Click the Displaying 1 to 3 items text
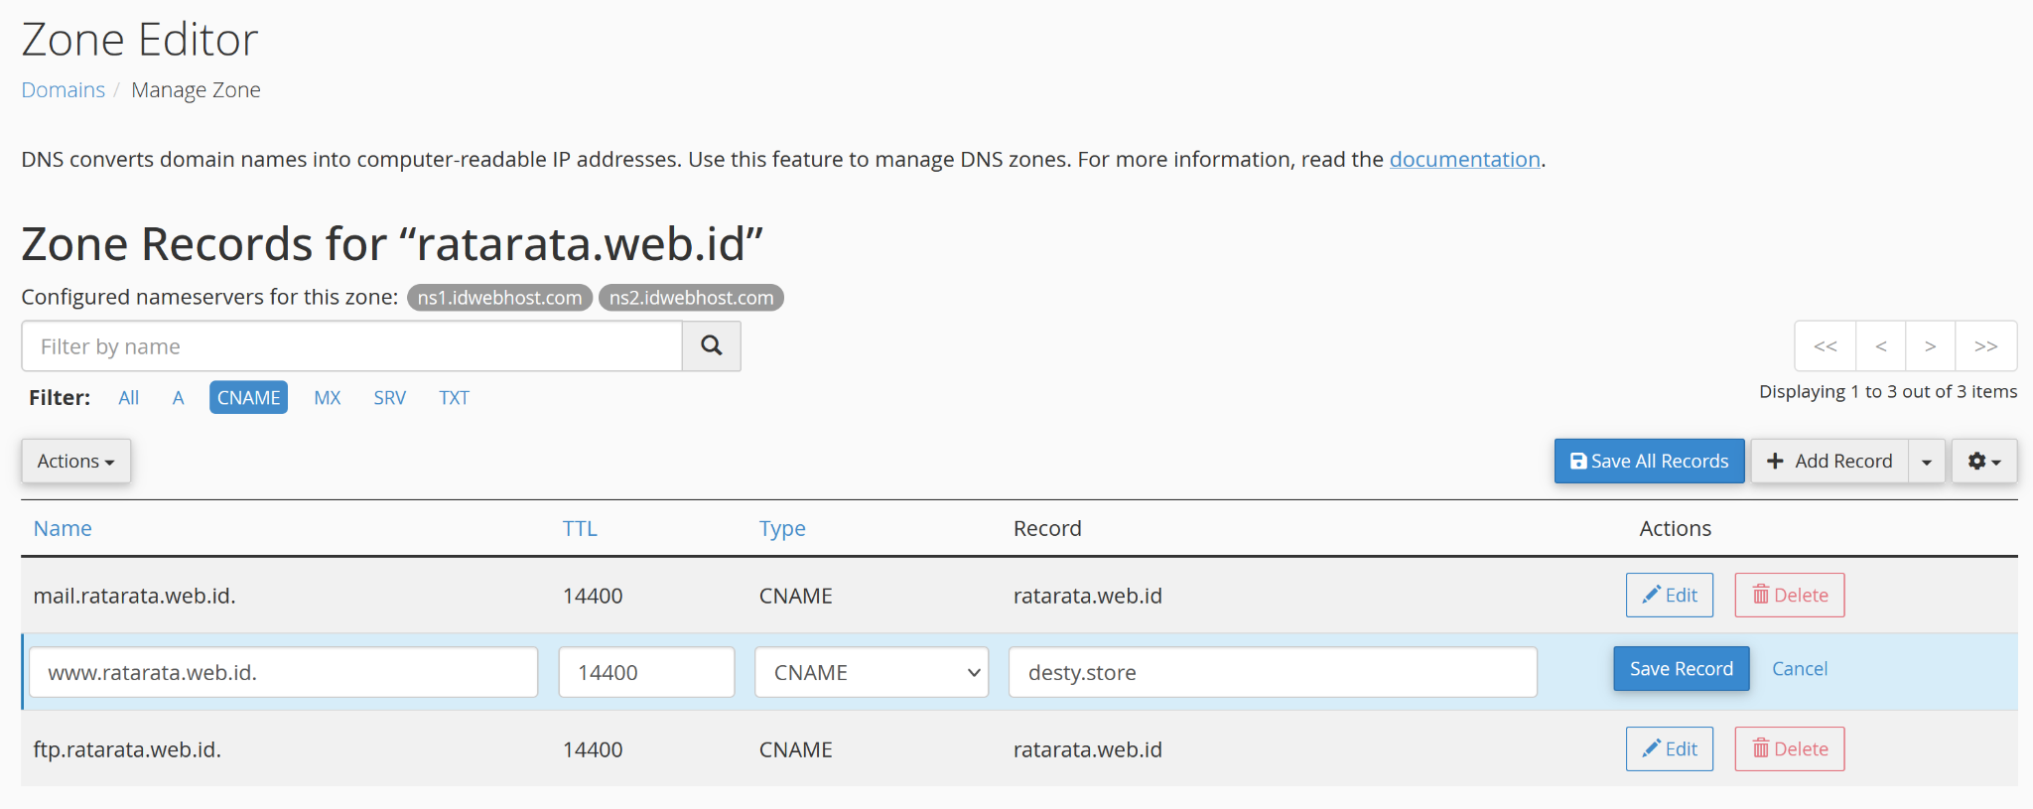This screenshot has width=2033, height=809. [x=1888, y=392]
